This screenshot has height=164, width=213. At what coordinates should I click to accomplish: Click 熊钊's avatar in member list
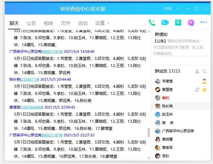[x=158, y=98]
